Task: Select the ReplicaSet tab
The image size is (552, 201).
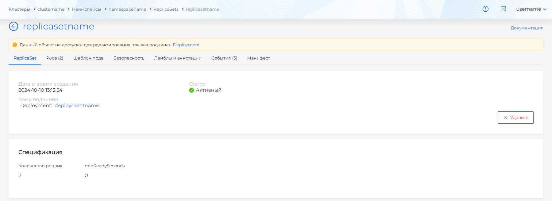Action: point(25,58)
